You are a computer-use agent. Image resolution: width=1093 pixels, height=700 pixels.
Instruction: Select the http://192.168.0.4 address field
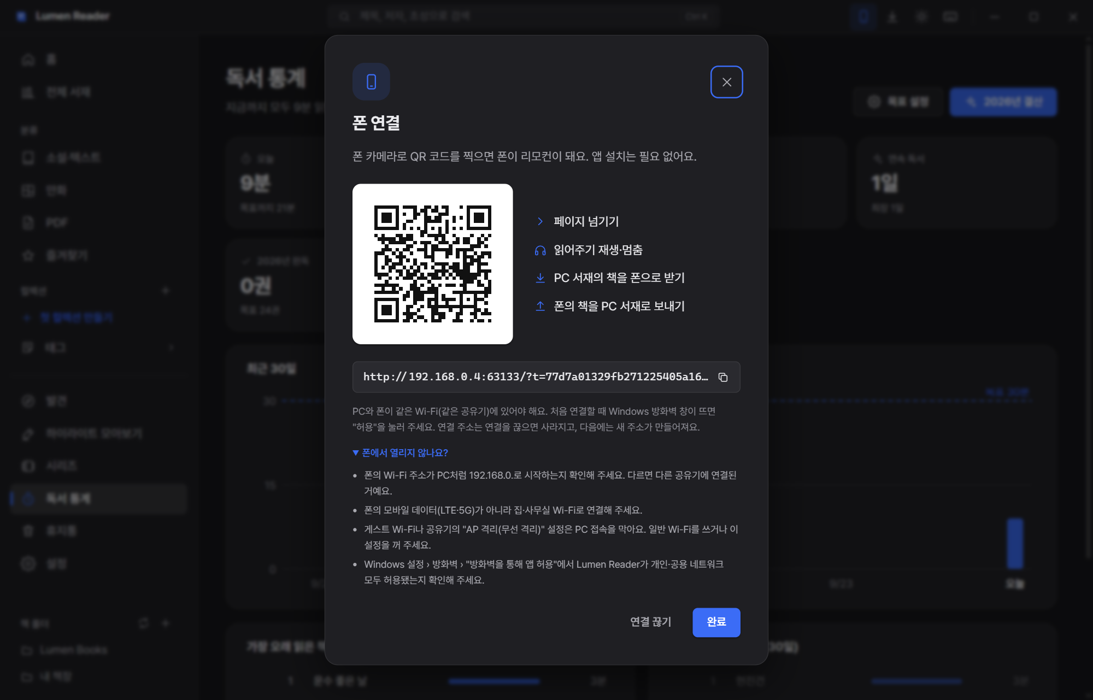coord(546,377)
